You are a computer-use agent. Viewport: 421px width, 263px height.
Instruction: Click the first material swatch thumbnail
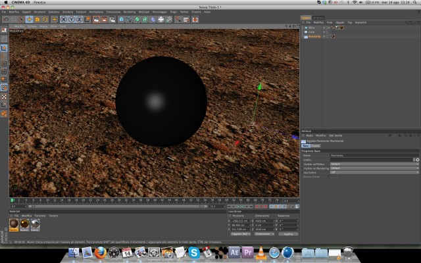[14, 224]
